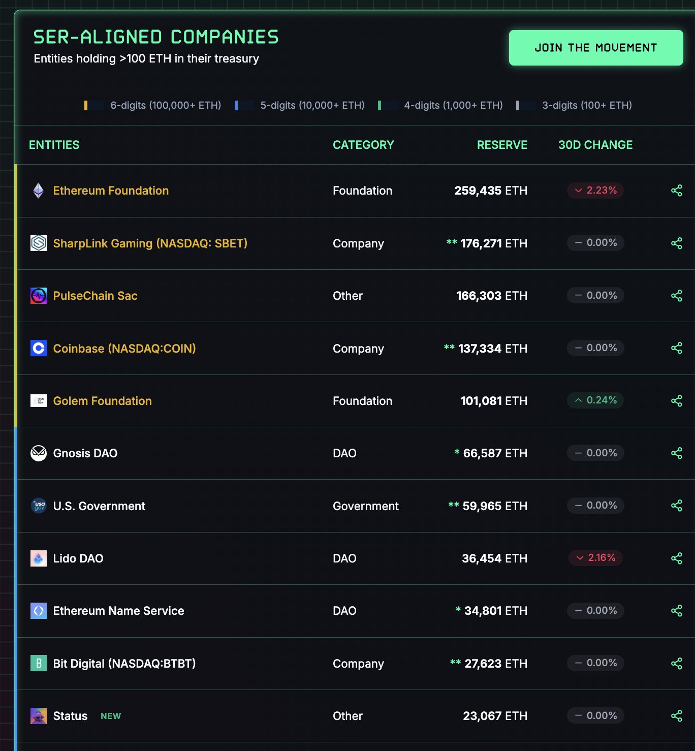Image resolution: width=695 pixels, height=751 pixels.
Task: Open the Lido DAO entity
Action: point(78,558)
